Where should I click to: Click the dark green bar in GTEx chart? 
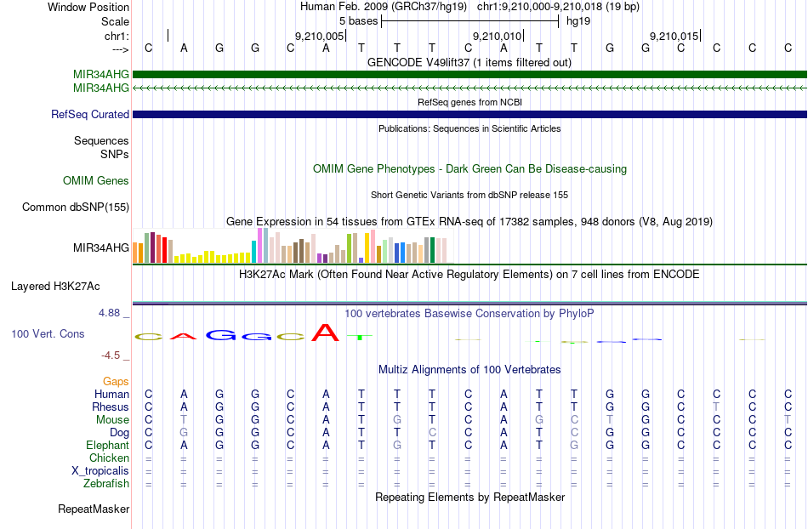pyautogui.click(x=432, y=250)
